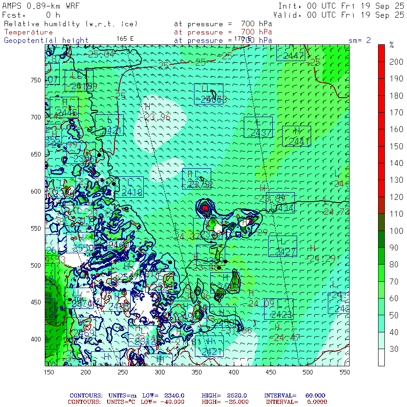Click the 'sm= 2' smoothing label
This screenshot has width=407, height=407.
[x=360, y=40]
